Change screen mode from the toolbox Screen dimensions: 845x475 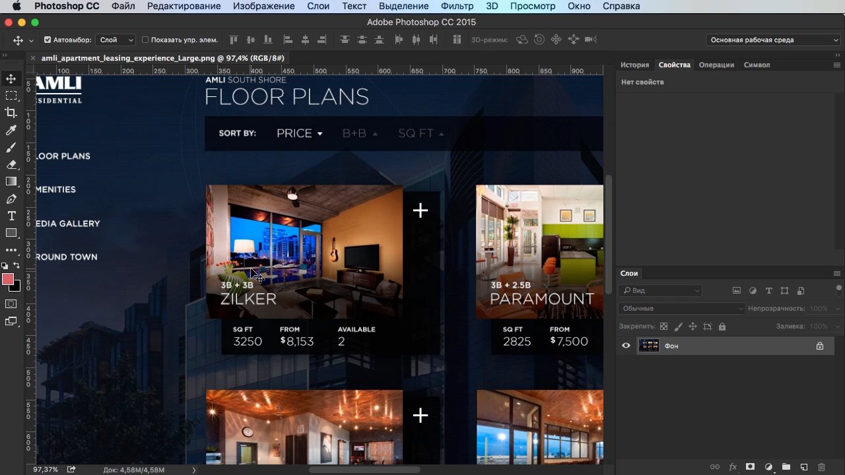(x=11, y=321)
